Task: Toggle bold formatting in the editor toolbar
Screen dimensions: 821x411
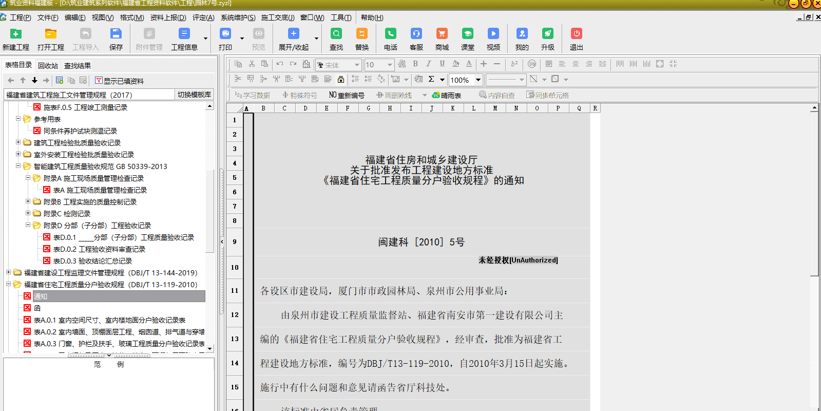Action: 415,64
